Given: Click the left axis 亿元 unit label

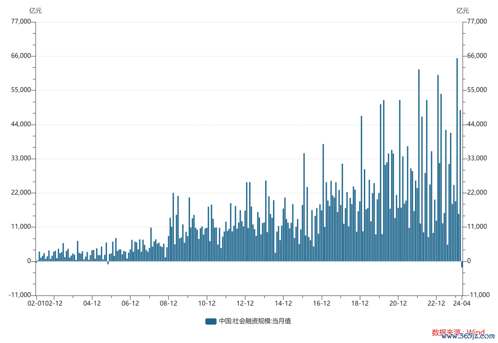Looking at the screenshot, I should click(36, 11).
